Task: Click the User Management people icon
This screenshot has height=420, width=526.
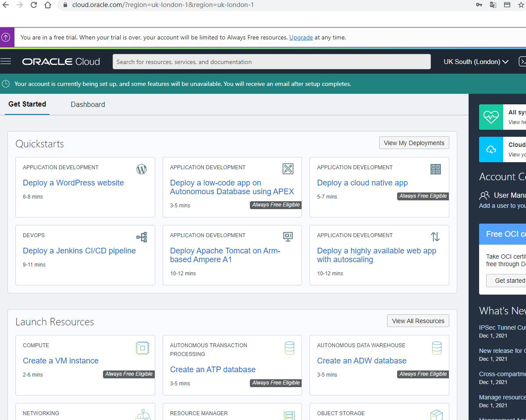Action: coord(484,196)
